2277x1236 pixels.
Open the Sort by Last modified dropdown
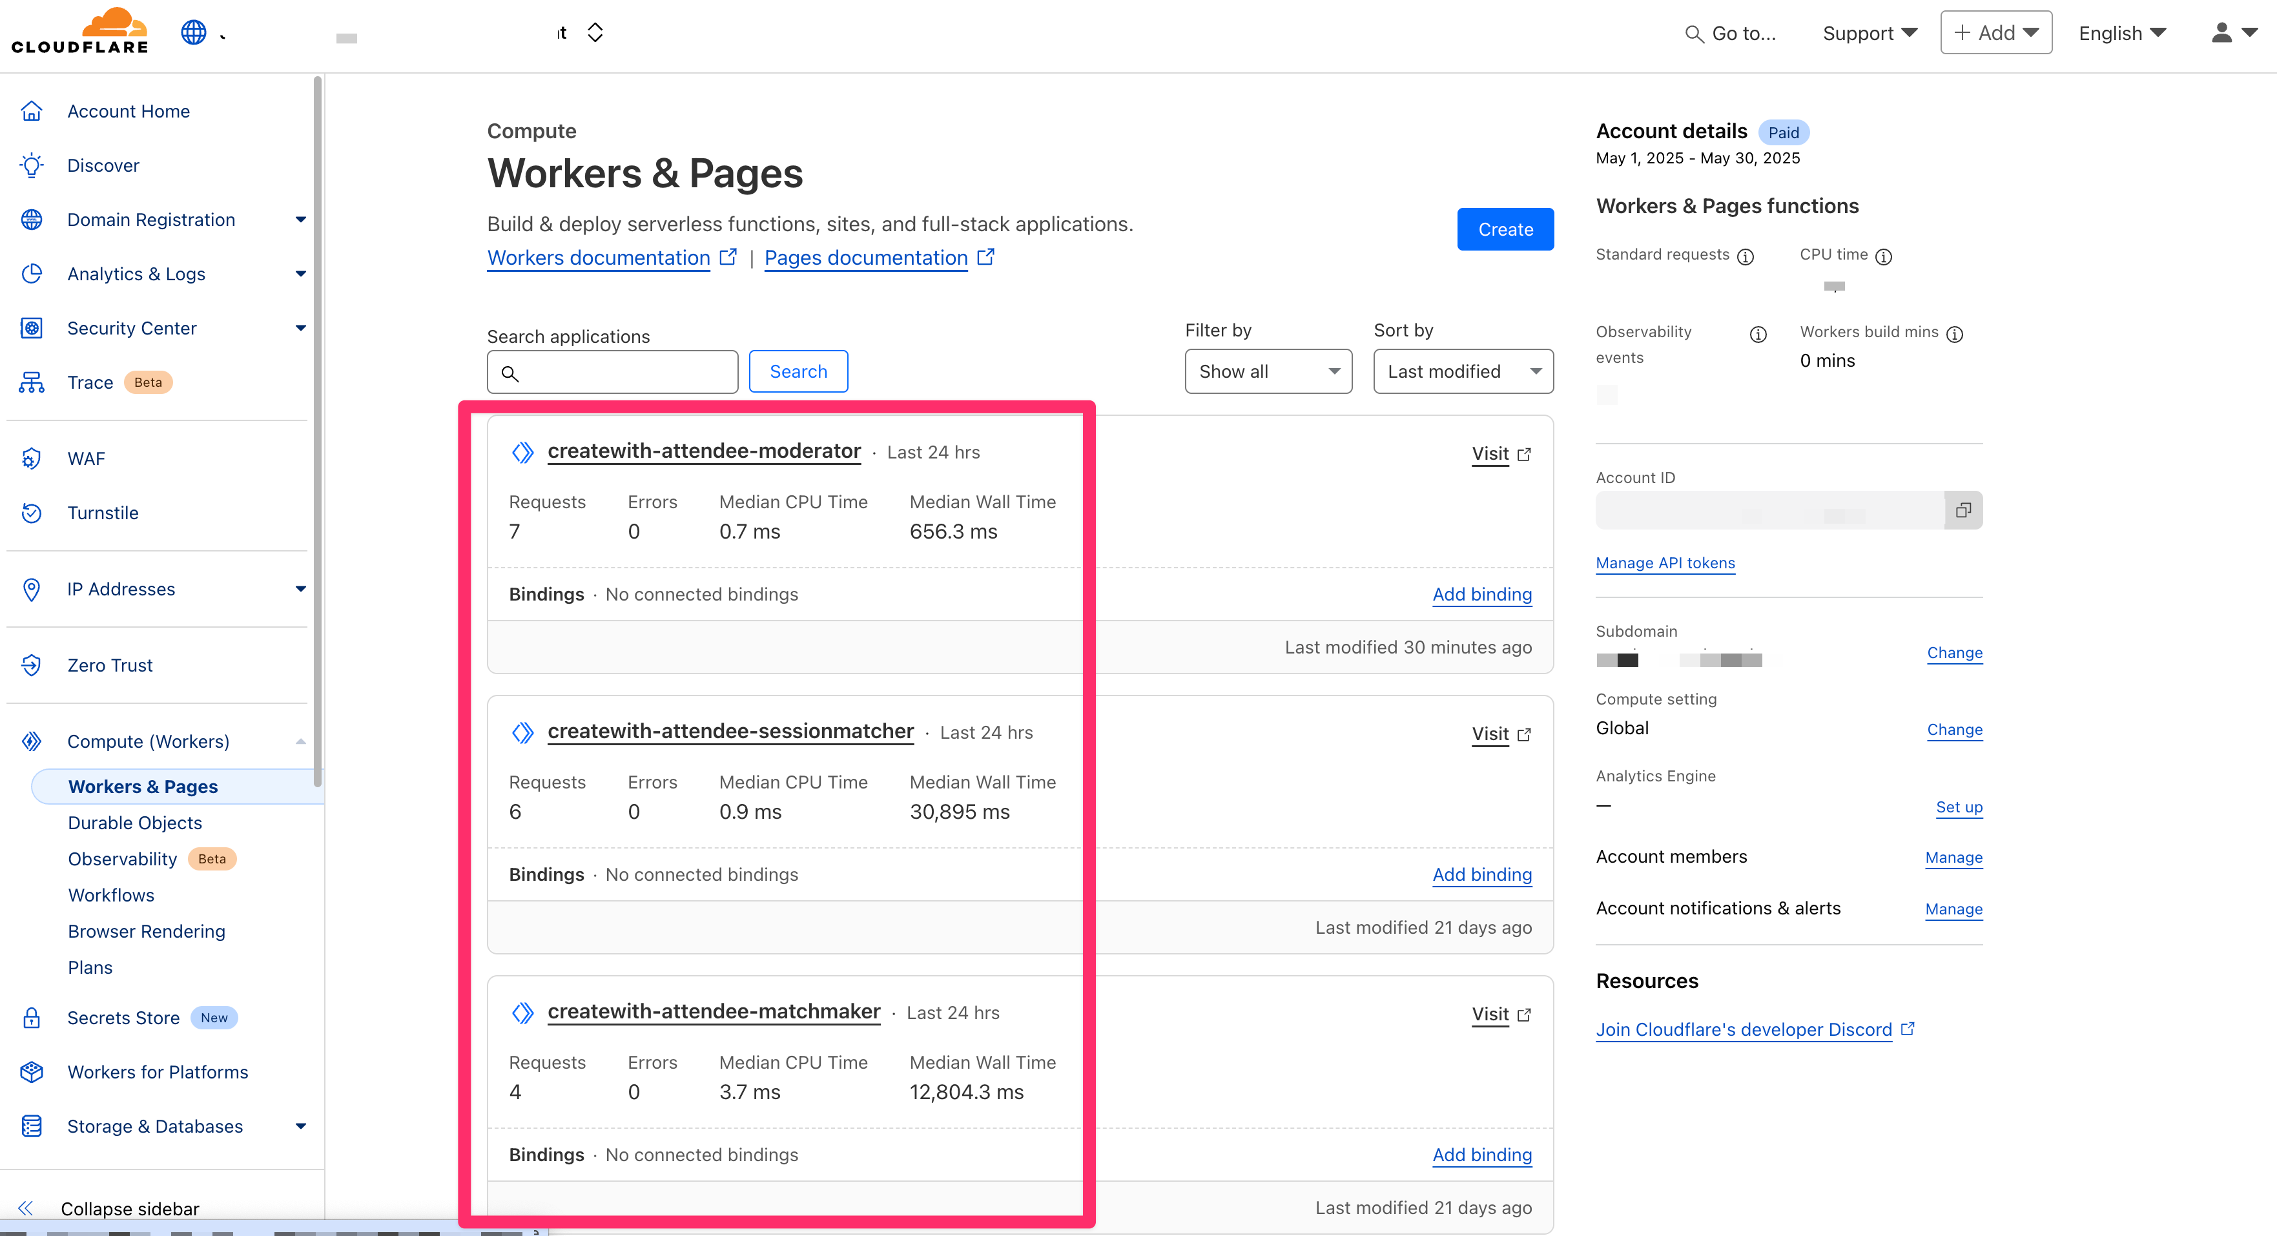point(1463,371)
